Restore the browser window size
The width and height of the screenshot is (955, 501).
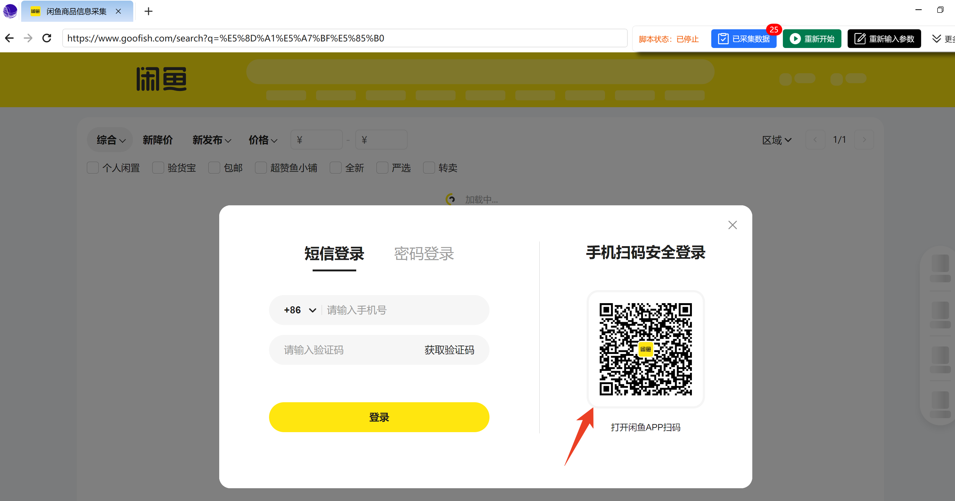pyautogui.click(x=940, y=10)
